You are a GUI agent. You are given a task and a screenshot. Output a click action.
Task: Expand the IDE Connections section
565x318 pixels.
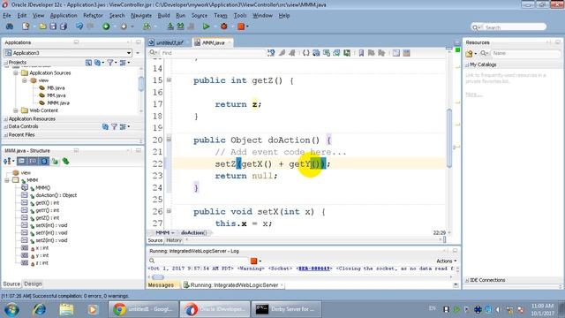(467, 280)
